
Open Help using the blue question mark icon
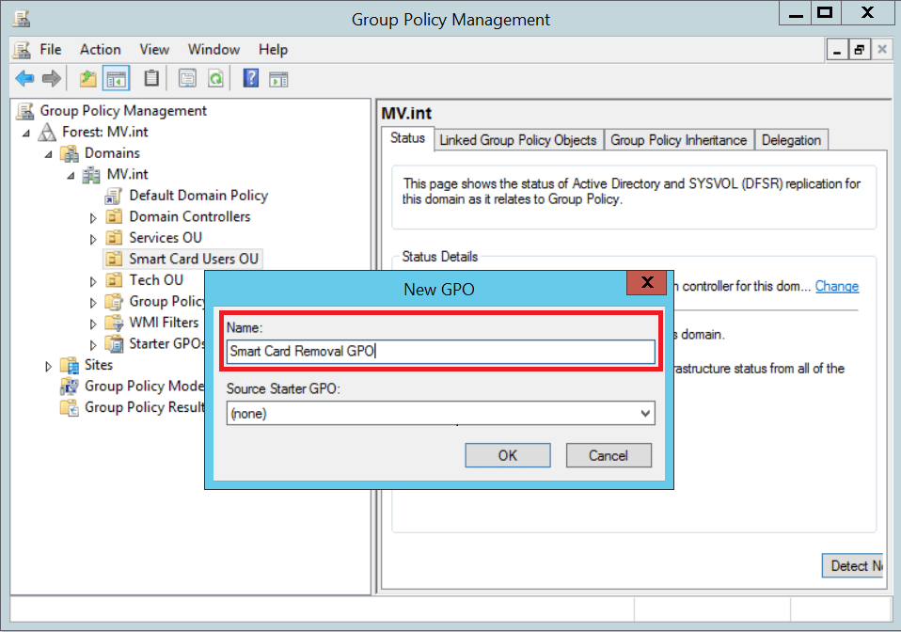point(250,78)
